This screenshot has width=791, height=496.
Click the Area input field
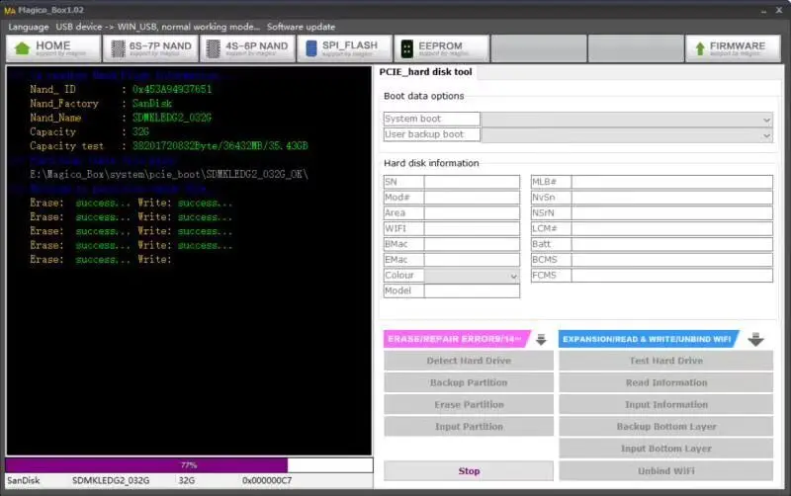(472, 213)
